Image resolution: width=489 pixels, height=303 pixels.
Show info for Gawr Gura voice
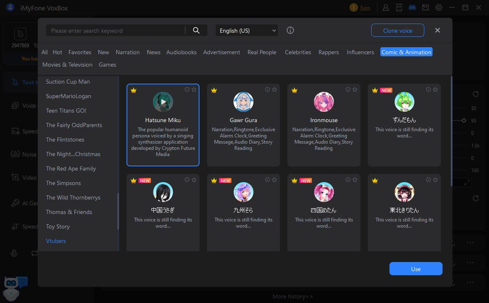pos(268,89)
